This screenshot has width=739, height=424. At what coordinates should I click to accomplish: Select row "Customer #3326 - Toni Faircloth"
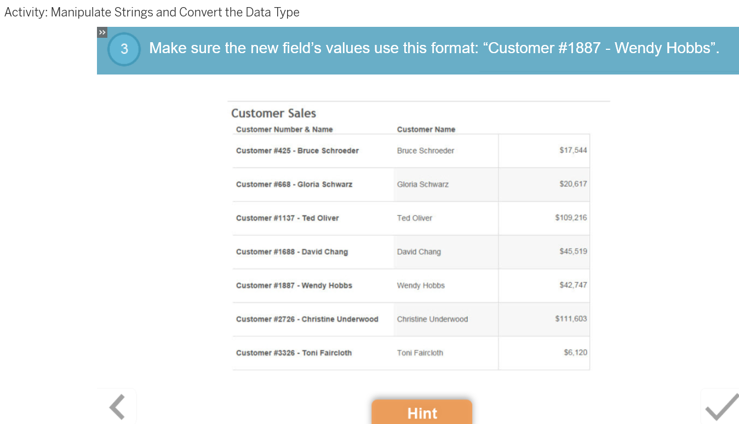point(294,353)
